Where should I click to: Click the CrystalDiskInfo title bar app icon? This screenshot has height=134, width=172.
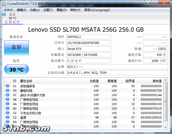point(4,3)
